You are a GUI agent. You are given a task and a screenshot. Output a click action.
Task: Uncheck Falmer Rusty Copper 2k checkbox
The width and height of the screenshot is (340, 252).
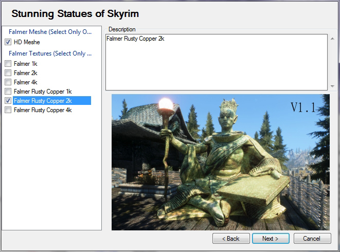pyautogui.click(x=8, y=101)
